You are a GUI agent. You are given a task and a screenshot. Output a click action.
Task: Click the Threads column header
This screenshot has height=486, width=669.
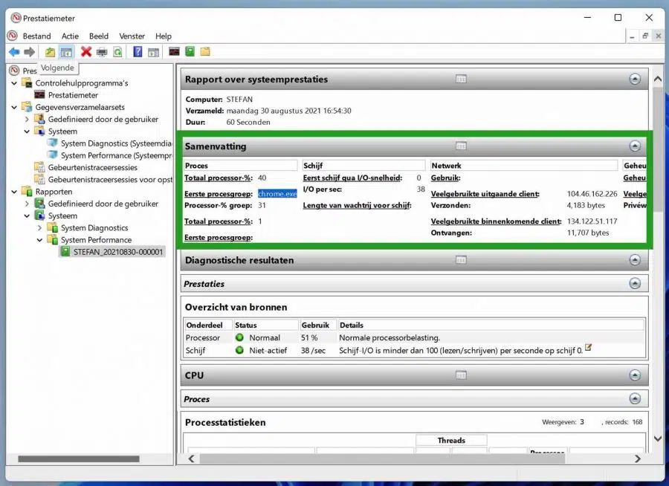click(451, 441)
